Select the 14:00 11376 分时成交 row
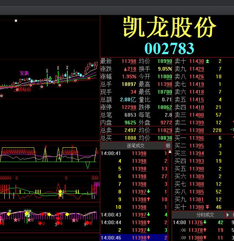 (203, 222)
